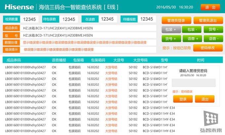Click the 成品条码 field value HZ.冰箱.BCD-171

[58, 28]
